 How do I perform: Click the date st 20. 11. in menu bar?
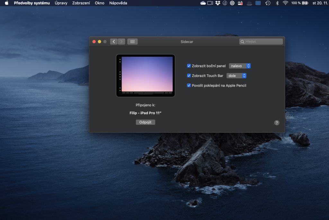click(x=320, y=3)
